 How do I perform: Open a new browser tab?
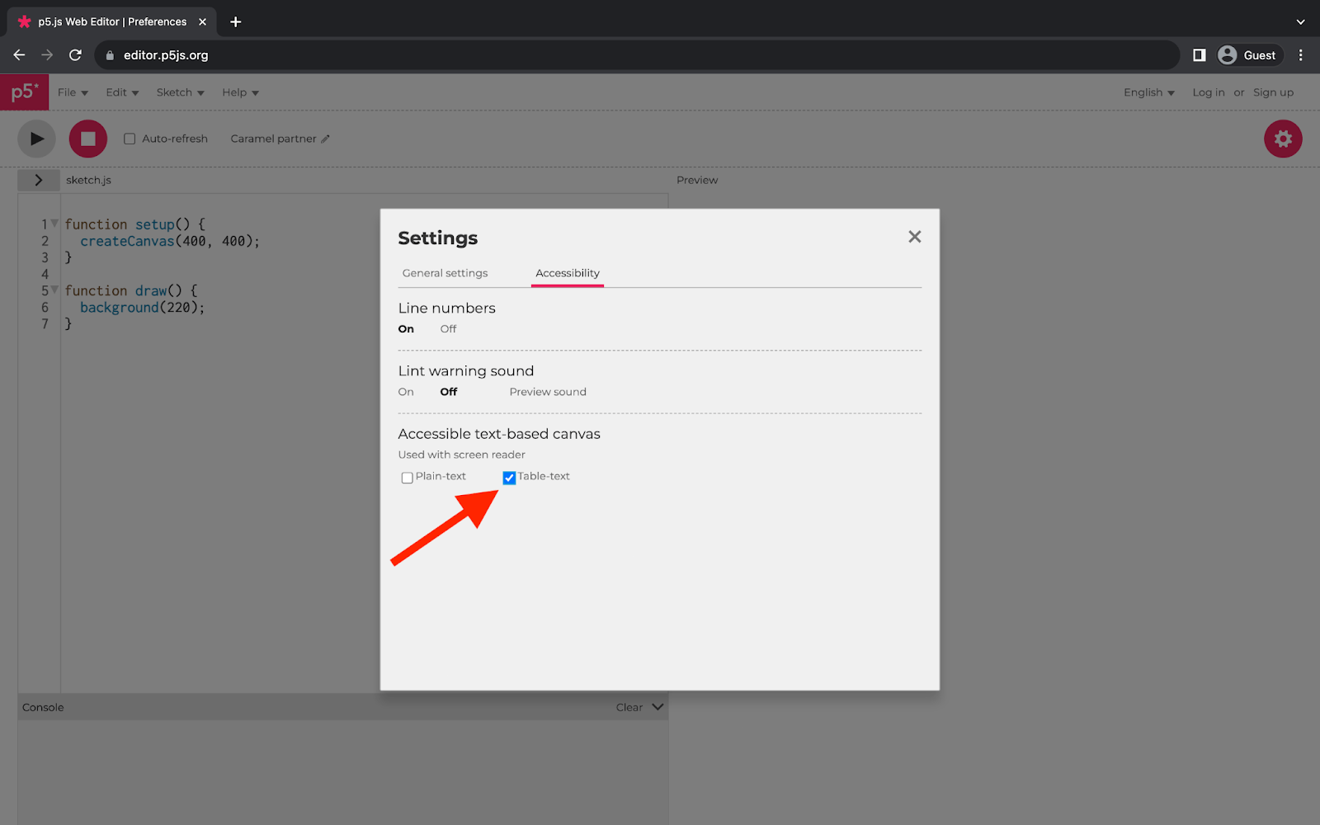click(x=235, y=21)
